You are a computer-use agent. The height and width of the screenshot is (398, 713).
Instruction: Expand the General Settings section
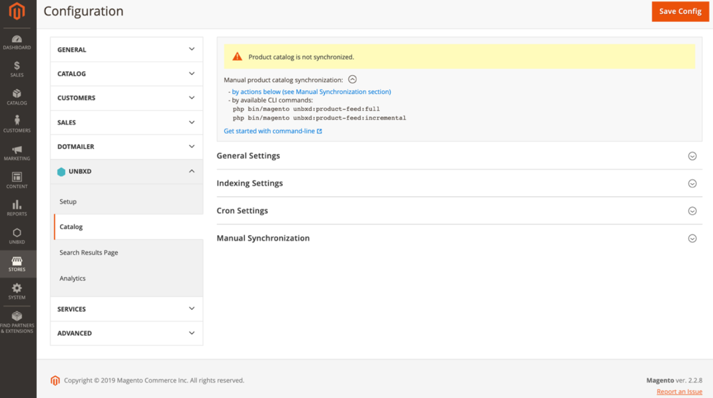459,156
